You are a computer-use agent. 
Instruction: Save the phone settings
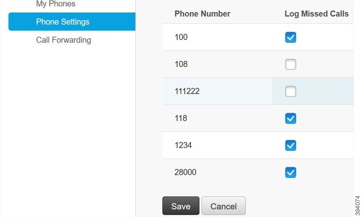181,206
